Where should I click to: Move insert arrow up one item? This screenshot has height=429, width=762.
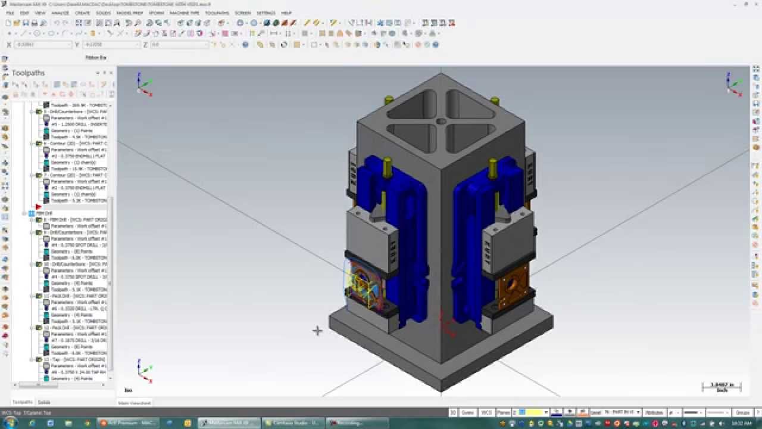54,94
